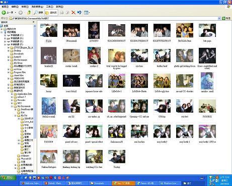232x186 pixels.
Task: Go up one folder level with the Up icon
Action: tap(29, 13)
